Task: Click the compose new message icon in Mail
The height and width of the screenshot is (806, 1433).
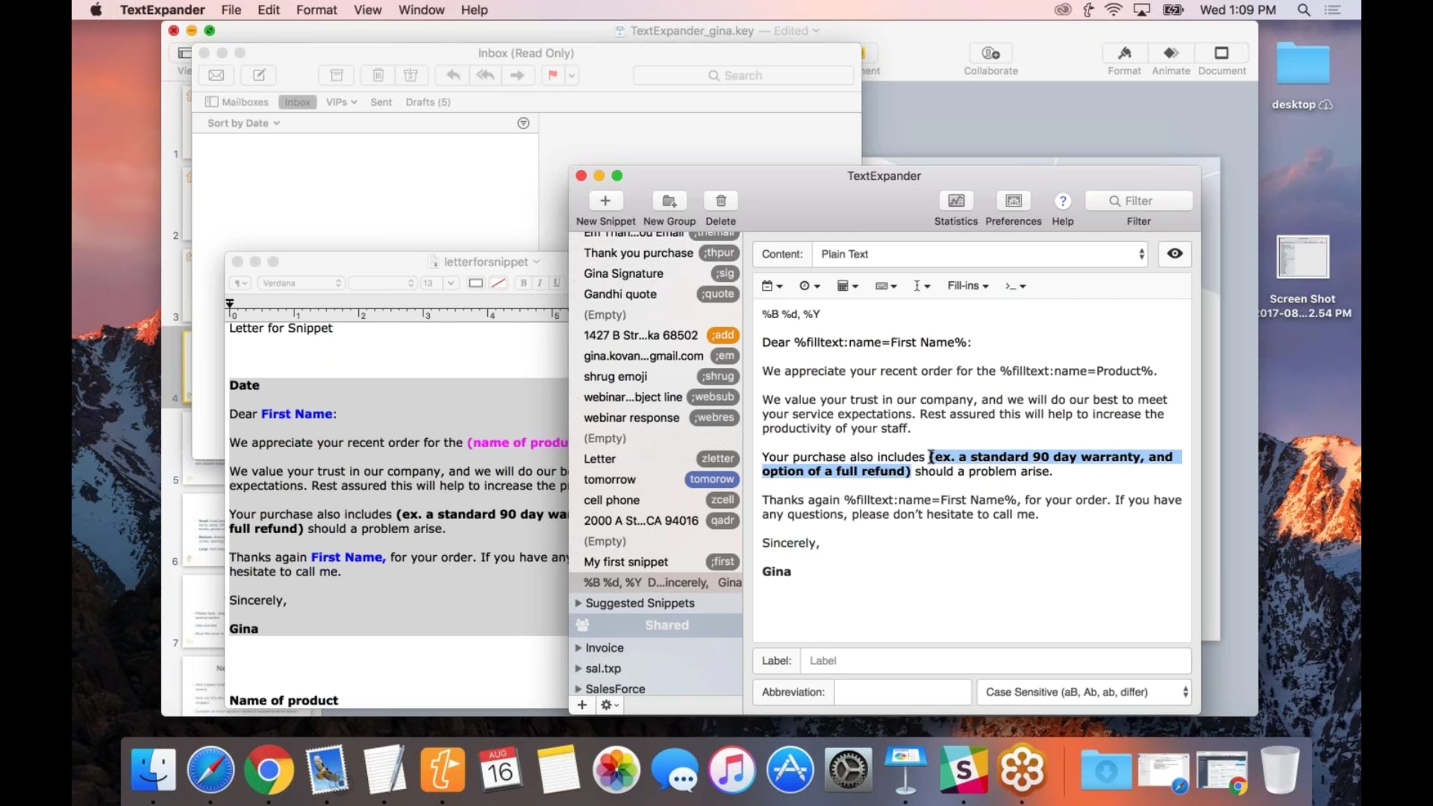Action: 259,75
